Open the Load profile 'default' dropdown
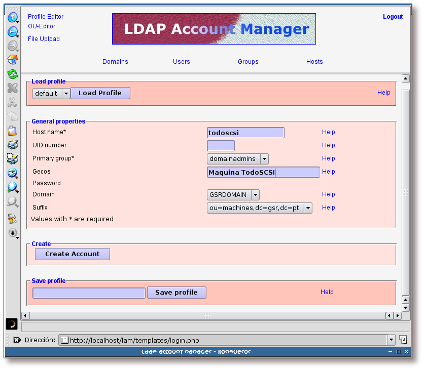Screen dimensions: 424x370 65,94
